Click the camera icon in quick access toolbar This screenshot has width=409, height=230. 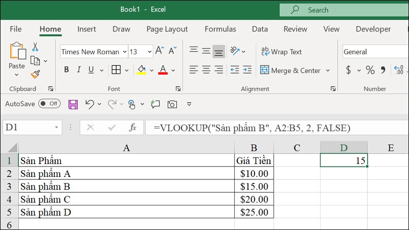pos(172,104)
